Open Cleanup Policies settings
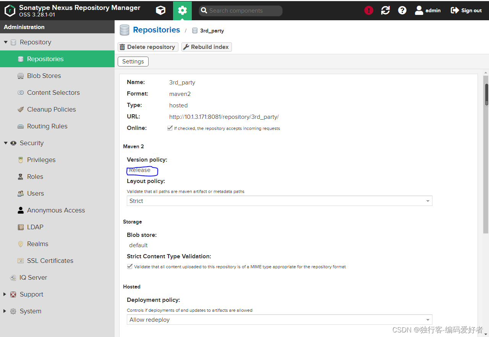Screen dimensions: 489x337 51,109
